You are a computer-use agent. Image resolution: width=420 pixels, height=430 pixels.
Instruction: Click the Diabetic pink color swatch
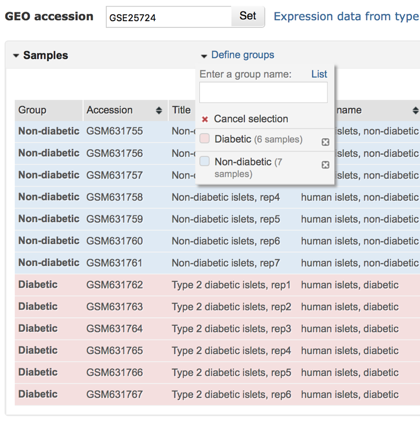click(205, 139)
